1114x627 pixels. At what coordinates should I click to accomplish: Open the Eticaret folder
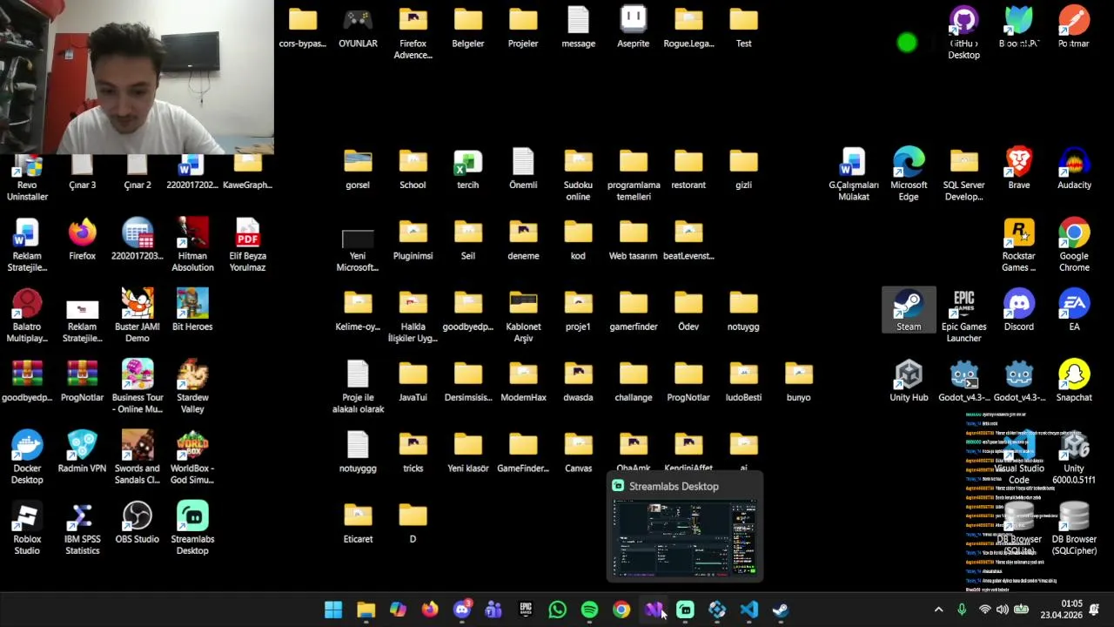[x=358, y=522]
